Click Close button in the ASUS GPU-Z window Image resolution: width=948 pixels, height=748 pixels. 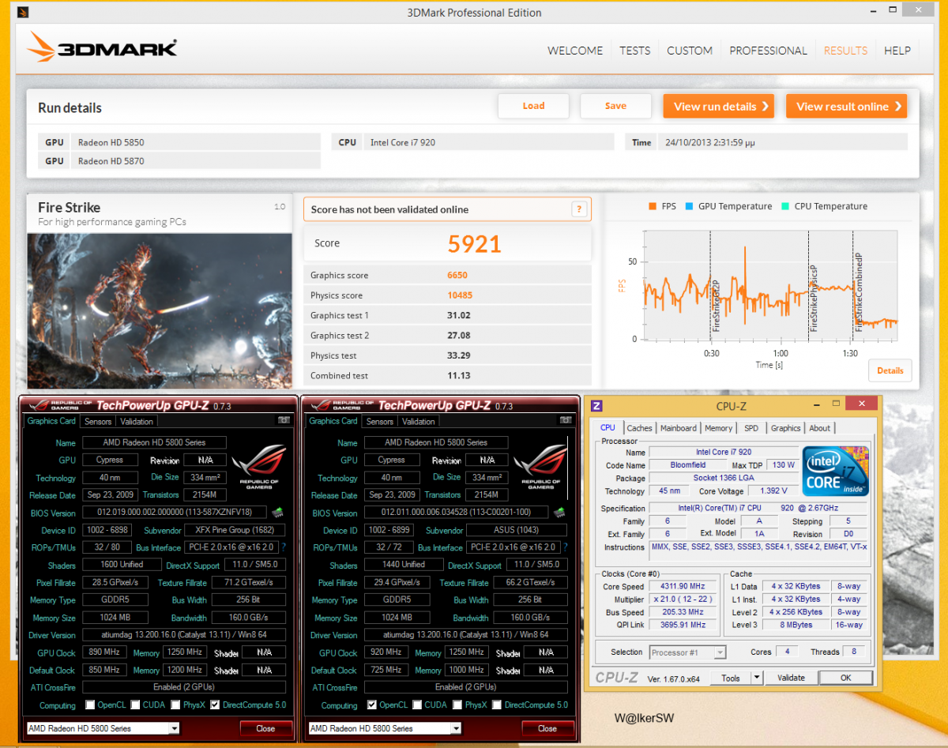coord(547,728)
